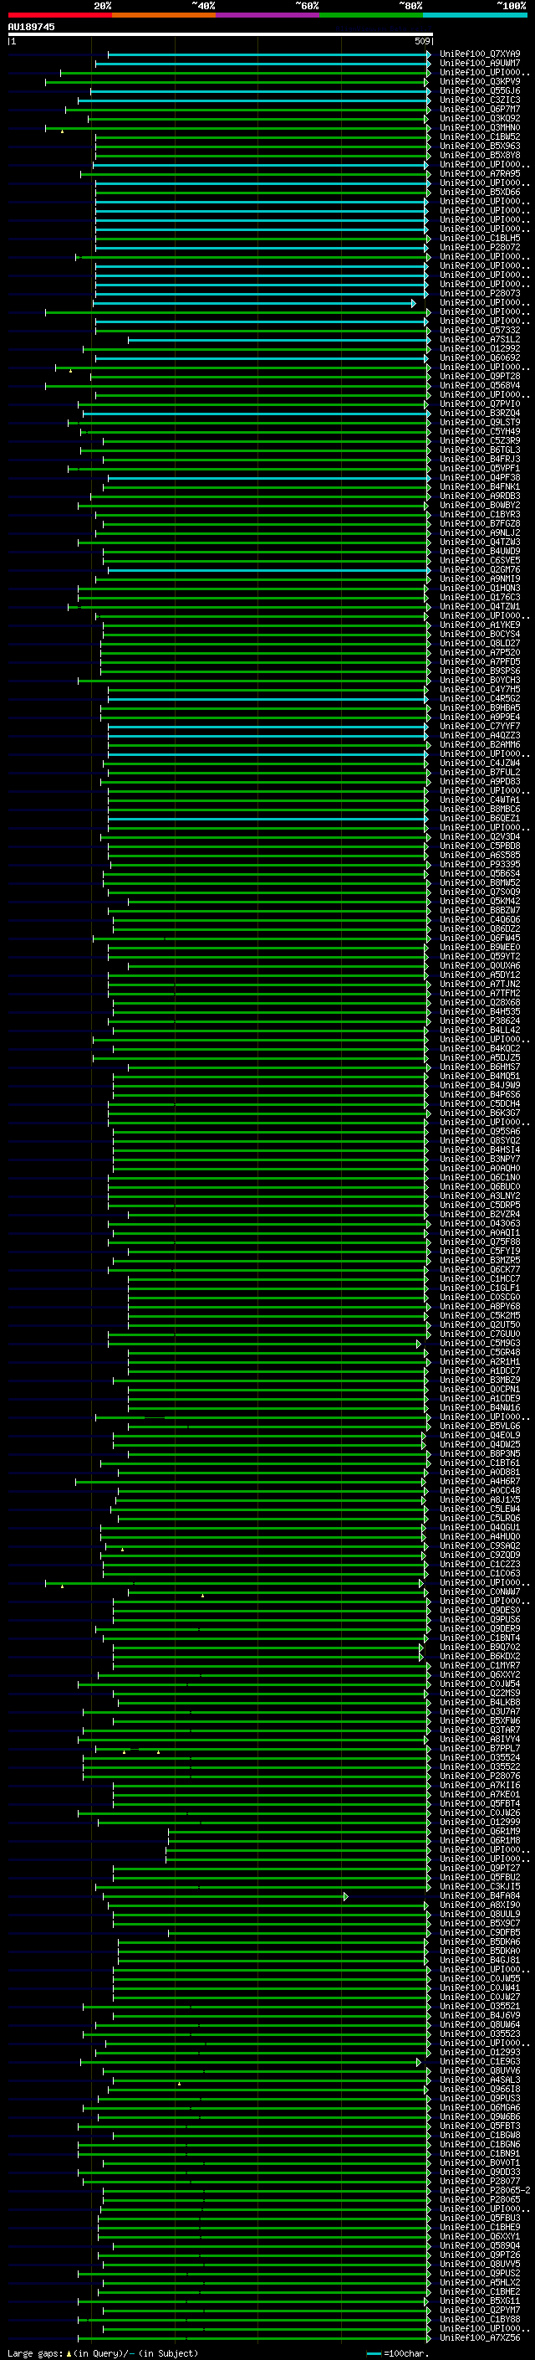Open the UniRef100_C1BW52 hit
535x2360 pixels.
(480, 136)
